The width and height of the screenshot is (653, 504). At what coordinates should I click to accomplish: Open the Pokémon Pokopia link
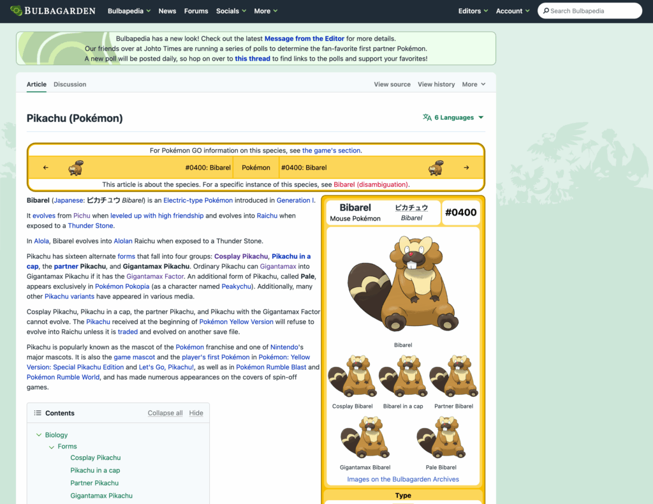click(x=122, y=286)
